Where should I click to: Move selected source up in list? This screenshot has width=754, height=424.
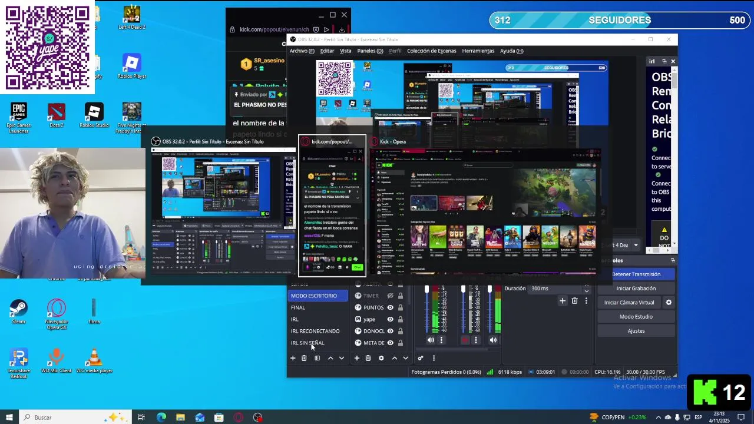coord(394,358)
